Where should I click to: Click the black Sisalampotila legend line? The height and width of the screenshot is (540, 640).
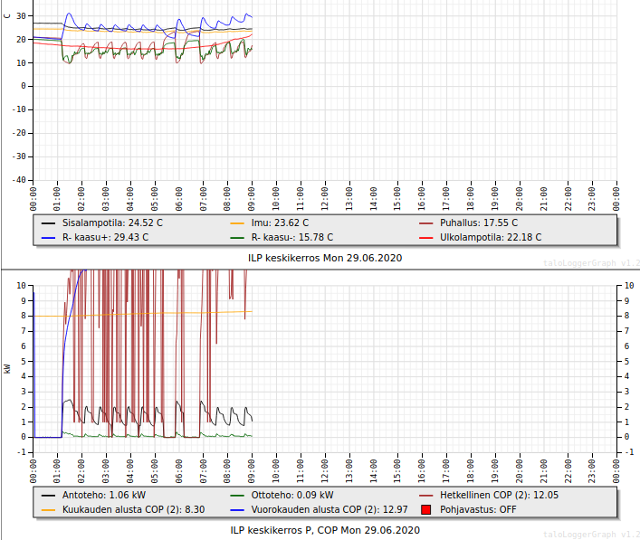click(48, 223)
